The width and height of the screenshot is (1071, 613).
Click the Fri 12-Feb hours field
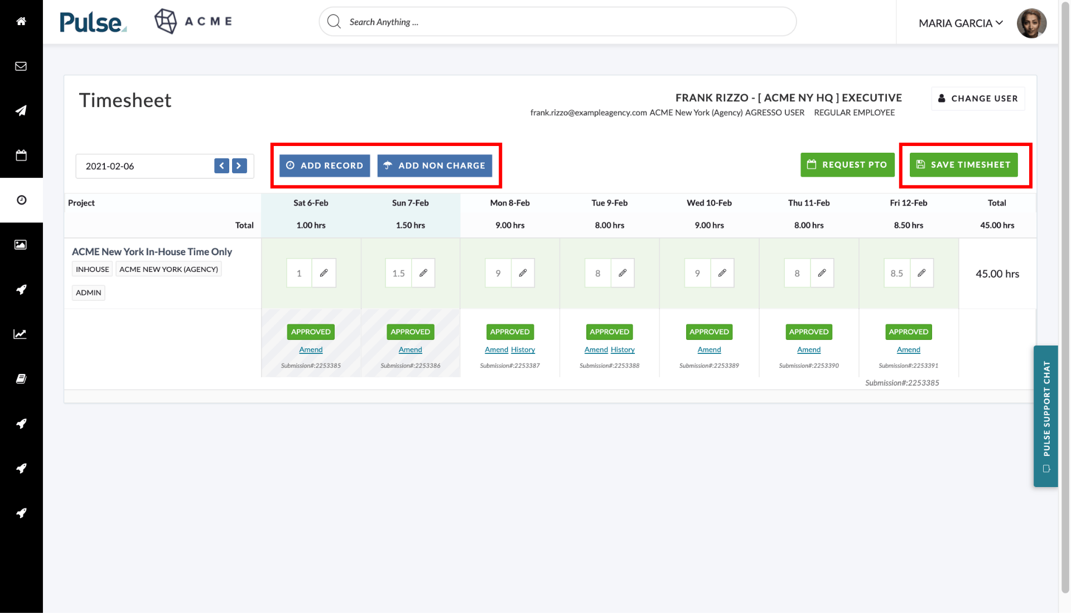tap(896, 273)
